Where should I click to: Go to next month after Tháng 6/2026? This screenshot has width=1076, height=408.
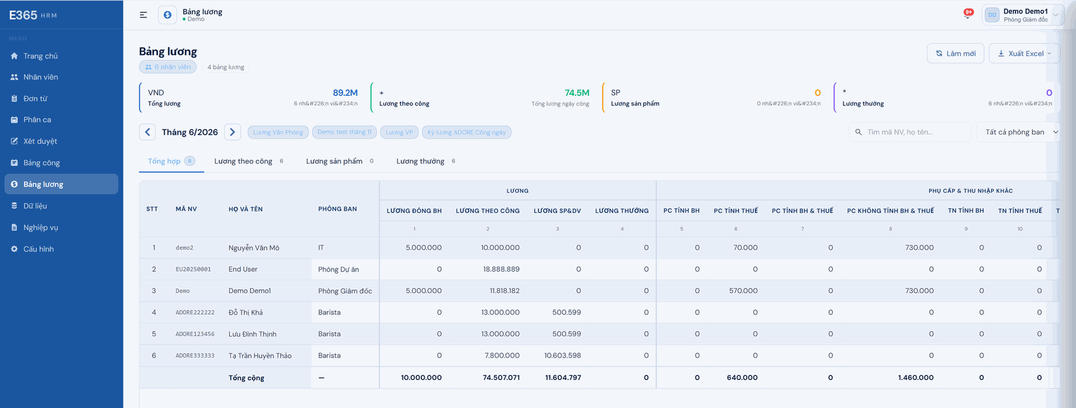click(233, 132)
